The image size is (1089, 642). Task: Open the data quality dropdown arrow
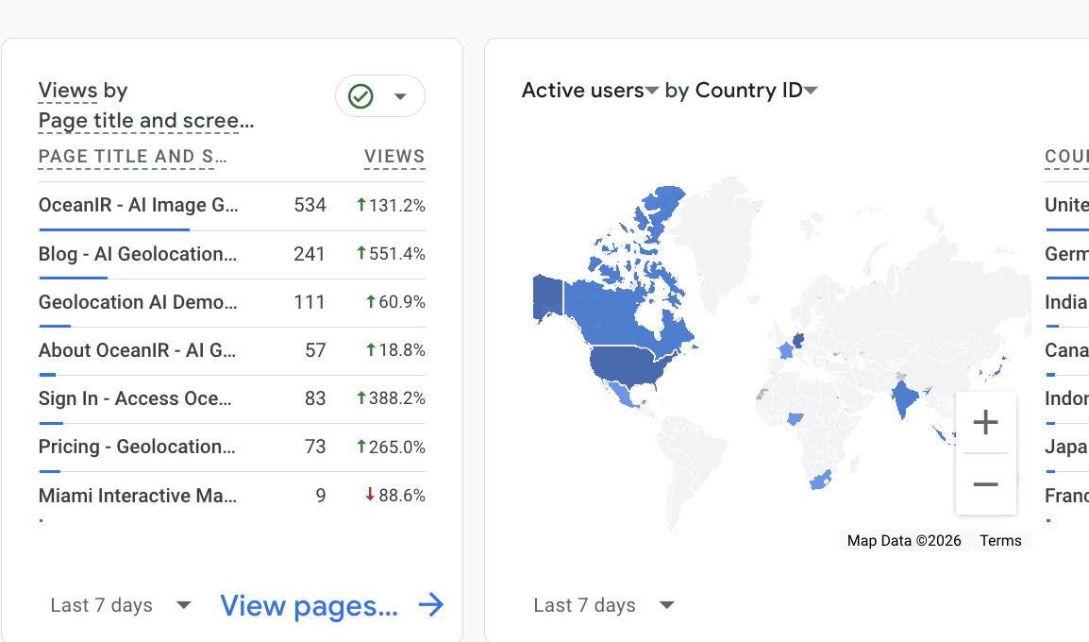pyautogui.click(x=400, y=96)
